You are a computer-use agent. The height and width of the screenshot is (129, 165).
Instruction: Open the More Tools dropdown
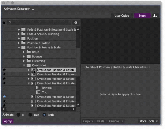coord(149,121)
